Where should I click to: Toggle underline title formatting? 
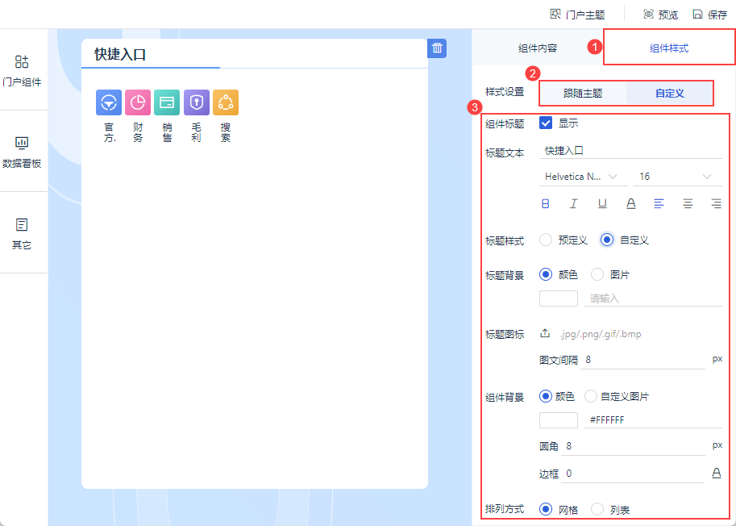tap(602, 203)
